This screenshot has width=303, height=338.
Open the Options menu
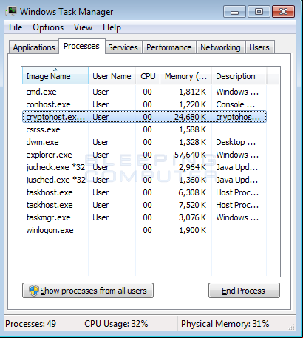[x=48, y=27]
